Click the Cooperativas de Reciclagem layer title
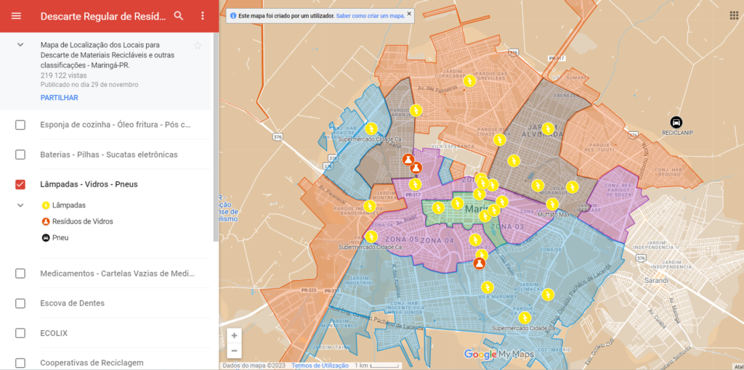 click(x=92, y=363)
